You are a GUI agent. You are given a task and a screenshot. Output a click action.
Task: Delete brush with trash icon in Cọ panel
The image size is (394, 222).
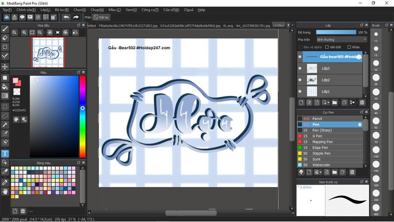pos(352,172)
